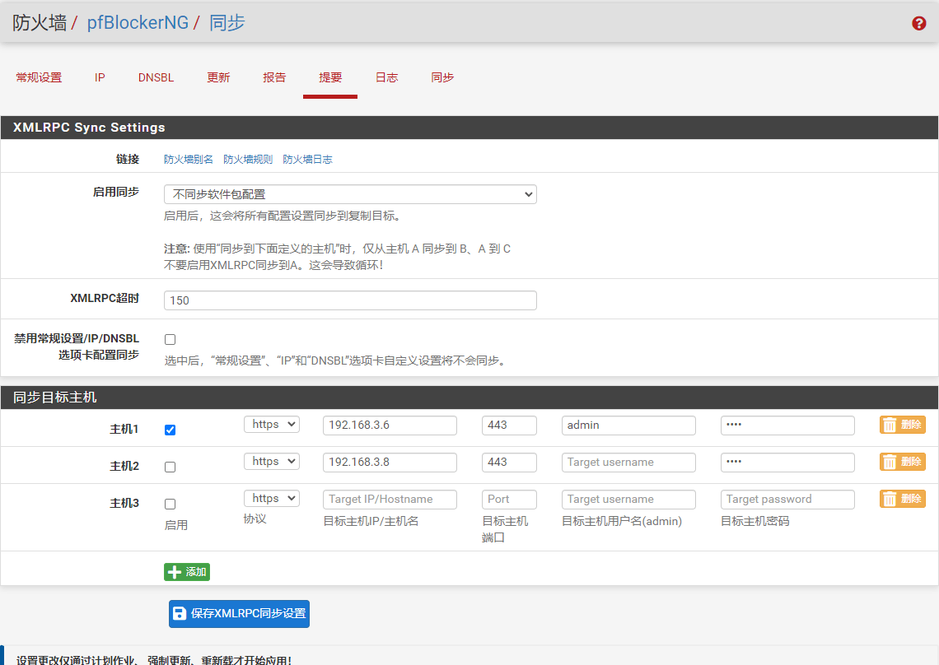Click pfBlockerNG in the breadcrumb

pos(138,23)
